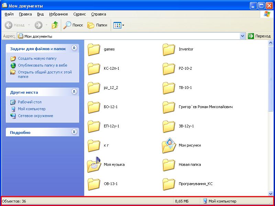Collapse the Другие места panel
Image resolution: width=275 pixels, height=206 pixels.
(74, 91)
